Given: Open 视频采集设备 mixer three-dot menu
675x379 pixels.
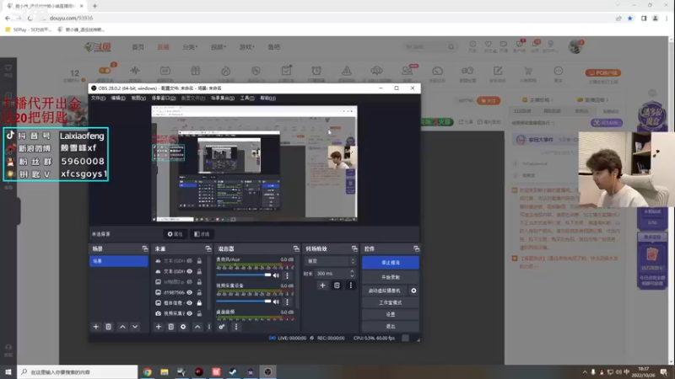Looking at the screenshot, I should tap(287, 302).
